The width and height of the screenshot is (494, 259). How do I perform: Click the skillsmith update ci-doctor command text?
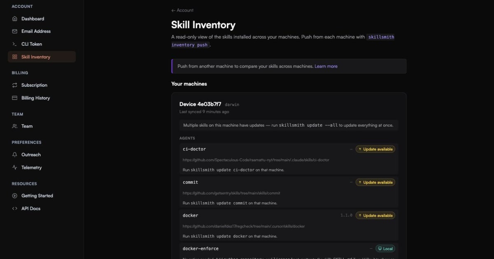(222, 170)
